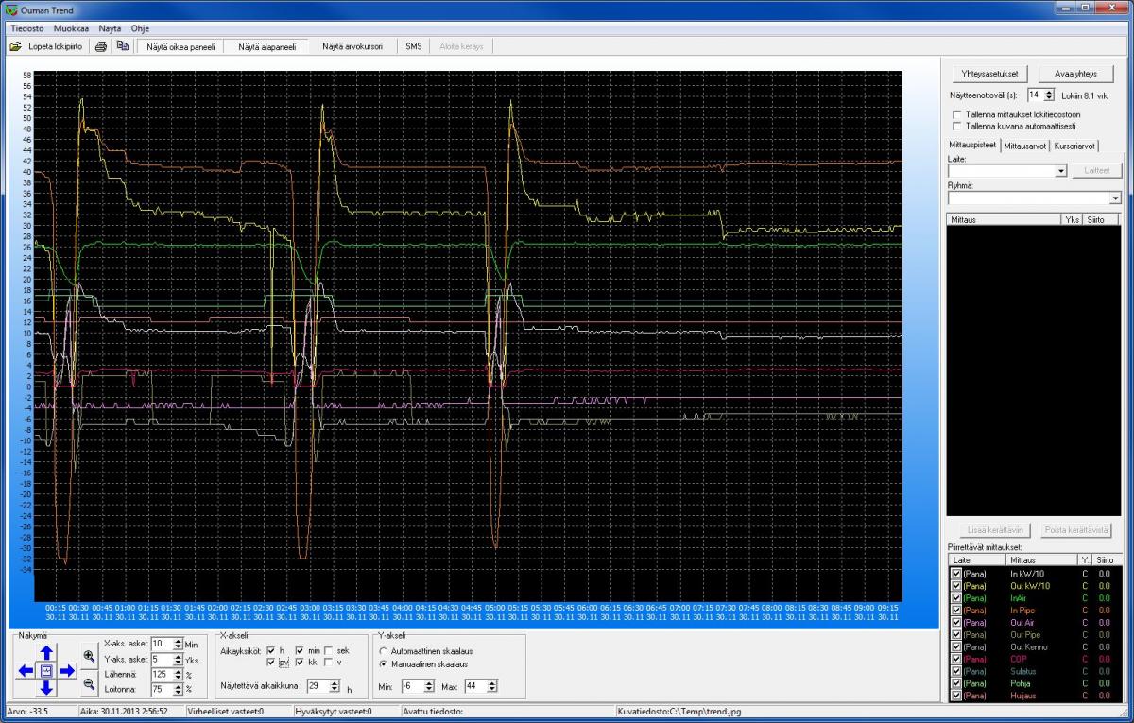Uncheck the COP measurement in the list
Screen dimensions: 1134x723
(x=957, y=658)
